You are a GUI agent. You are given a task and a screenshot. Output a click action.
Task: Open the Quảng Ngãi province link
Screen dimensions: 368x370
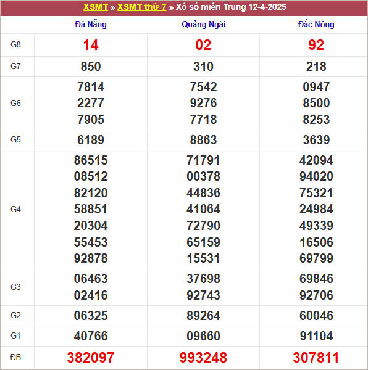pyautogui.click(x=203, y=24)
